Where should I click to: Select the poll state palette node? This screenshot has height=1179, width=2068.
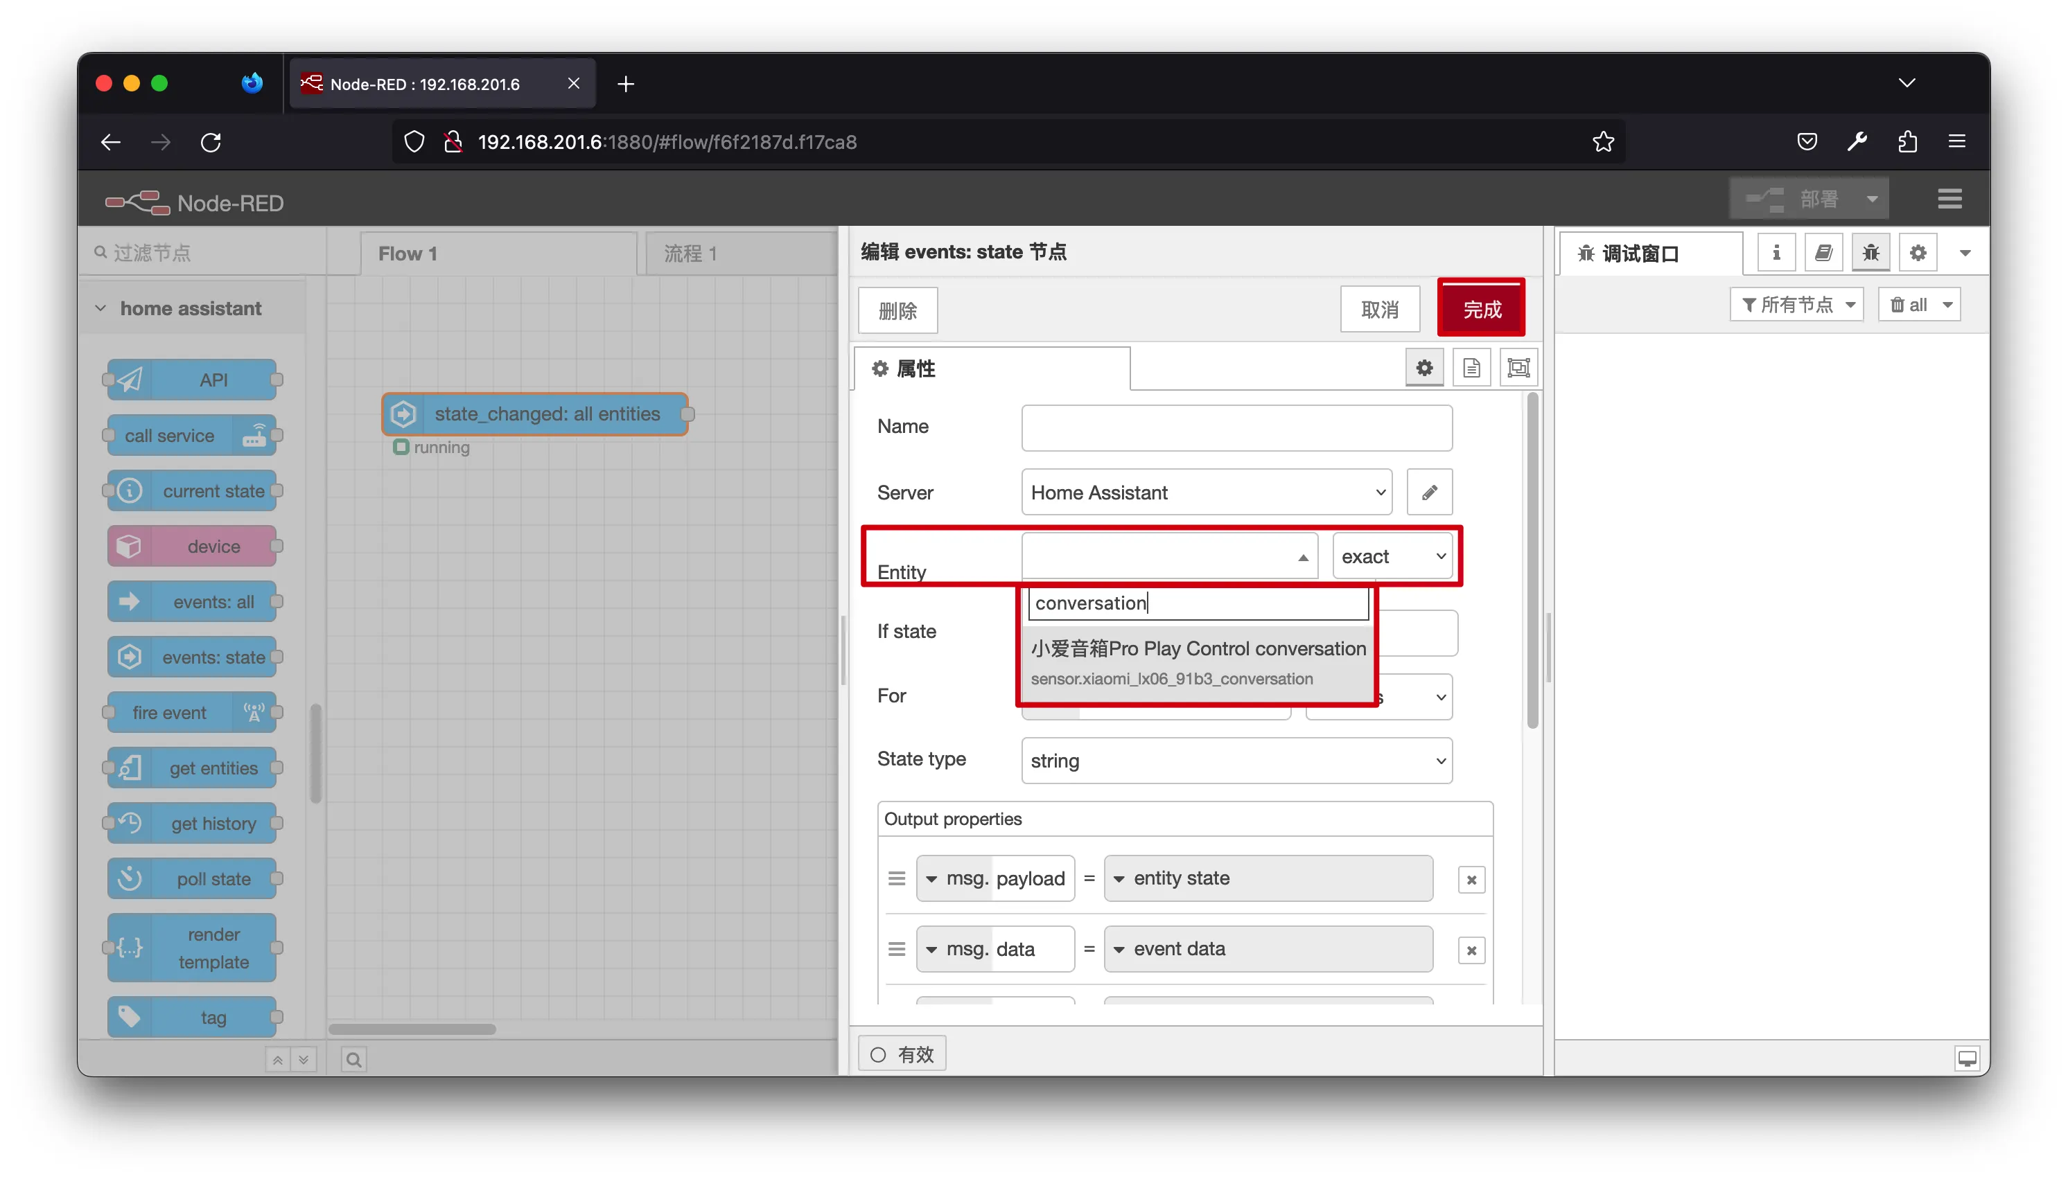click(x=192, y=878)
